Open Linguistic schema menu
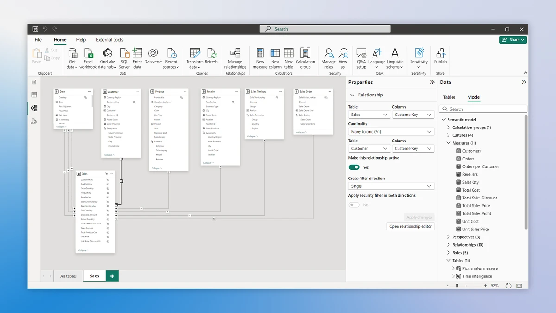 395,58
